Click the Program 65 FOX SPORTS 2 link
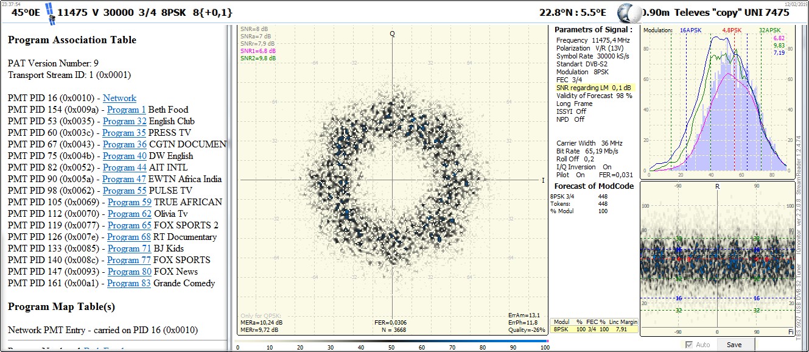The width and height of the screenshot is (809, 352). tap(129, 225)
